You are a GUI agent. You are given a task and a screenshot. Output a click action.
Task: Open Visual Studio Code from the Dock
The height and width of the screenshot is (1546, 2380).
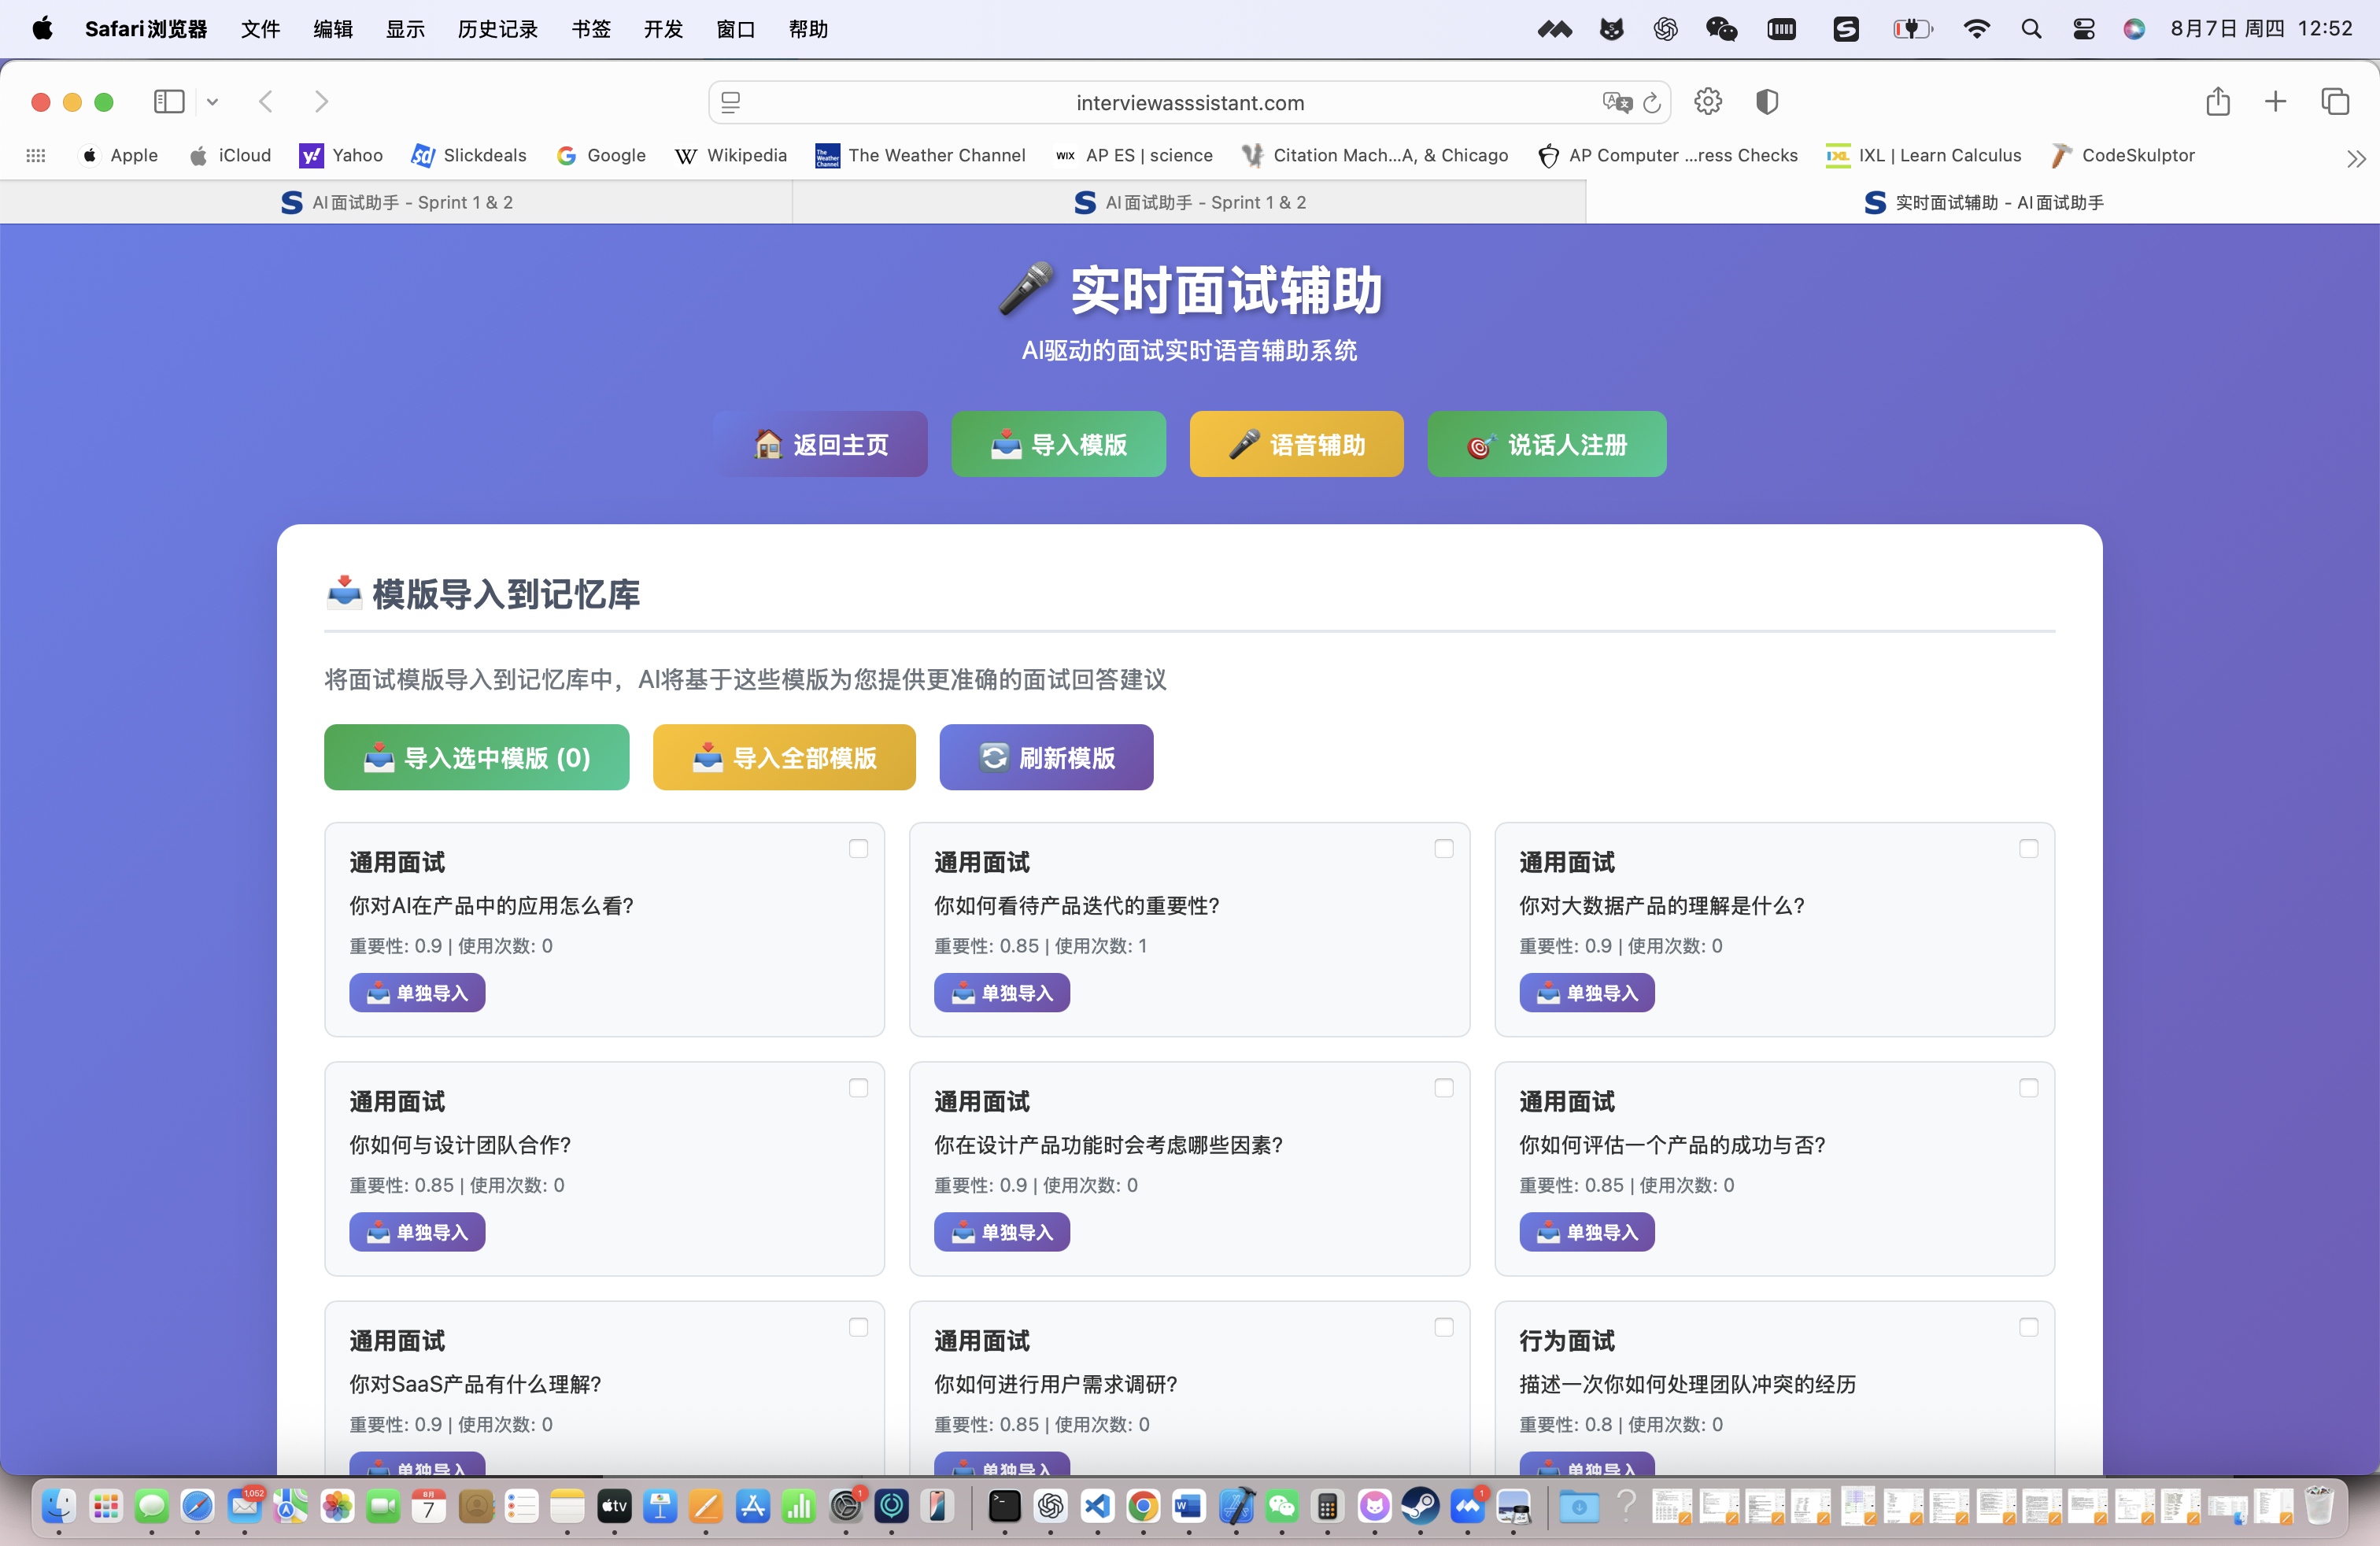(1097, 1506)
